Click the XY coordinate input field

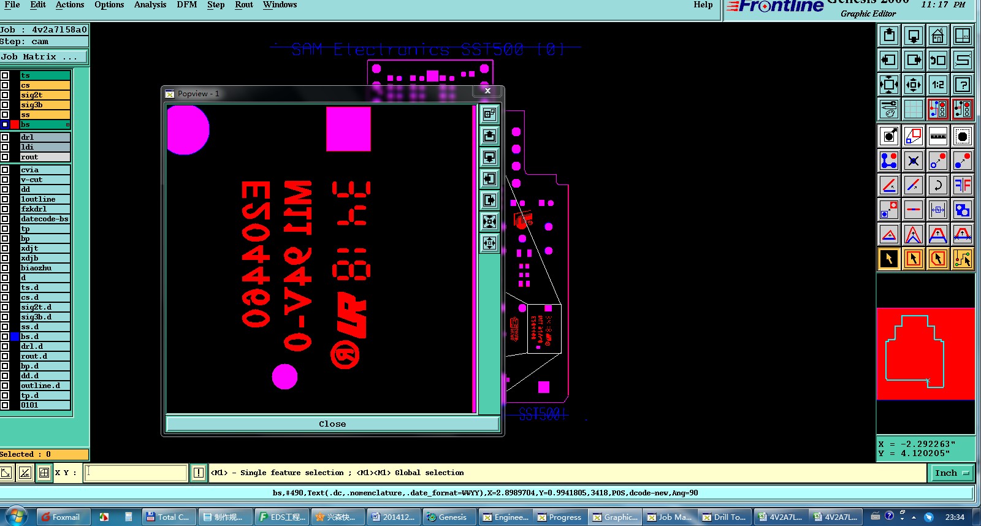click(136, 473)
